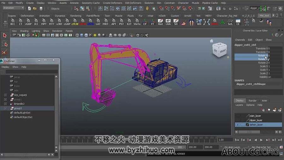284x160 pixels.
Task: Launch the cYLW shelf script
Action: pos(75,22)
